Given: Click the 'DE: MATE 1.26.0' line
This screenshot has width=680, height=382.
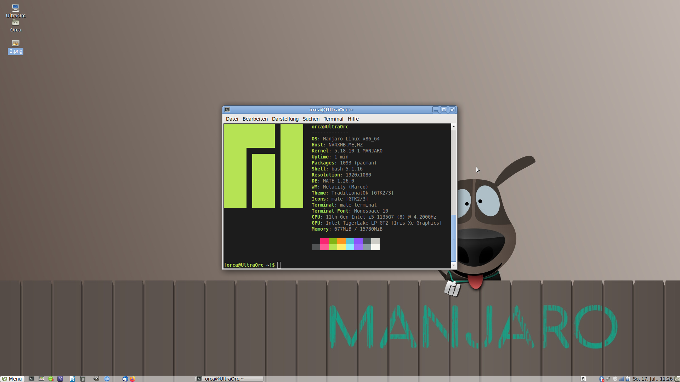Looking at the screenshot, I should pyautogui.click(x=333, y=181).
